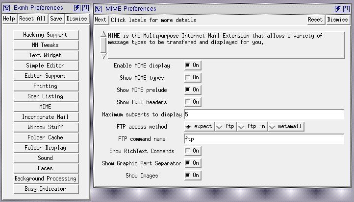The height and width of the screenshot is (202, 354).
Task: Dismiss the MIME Preferences window
Action: click(x=337, y=20)
